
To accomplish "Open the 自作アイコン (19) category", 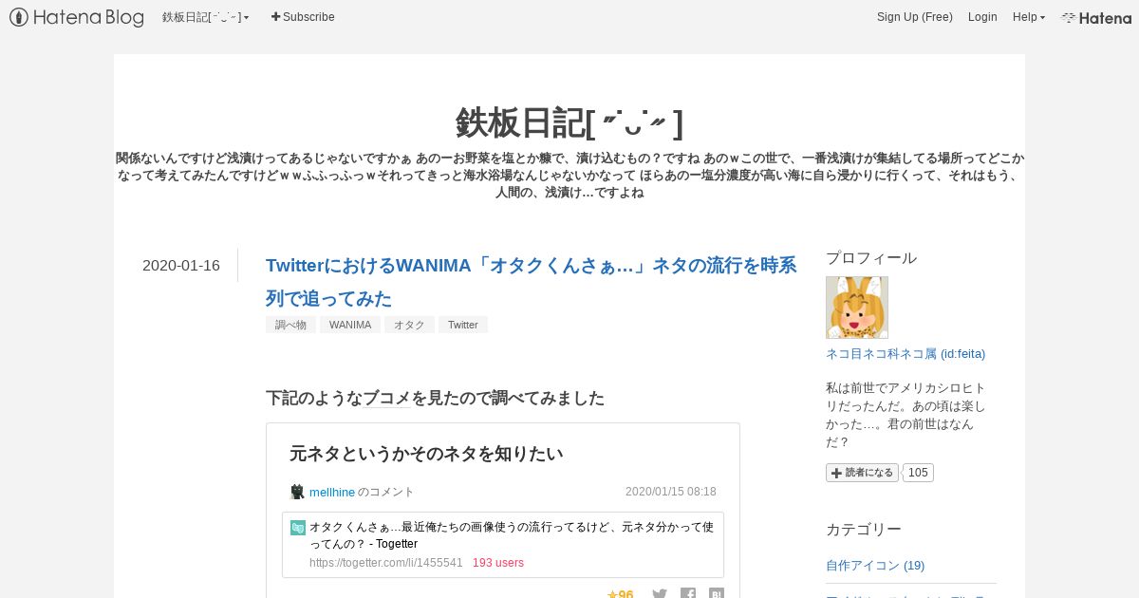I will point(875,566).
